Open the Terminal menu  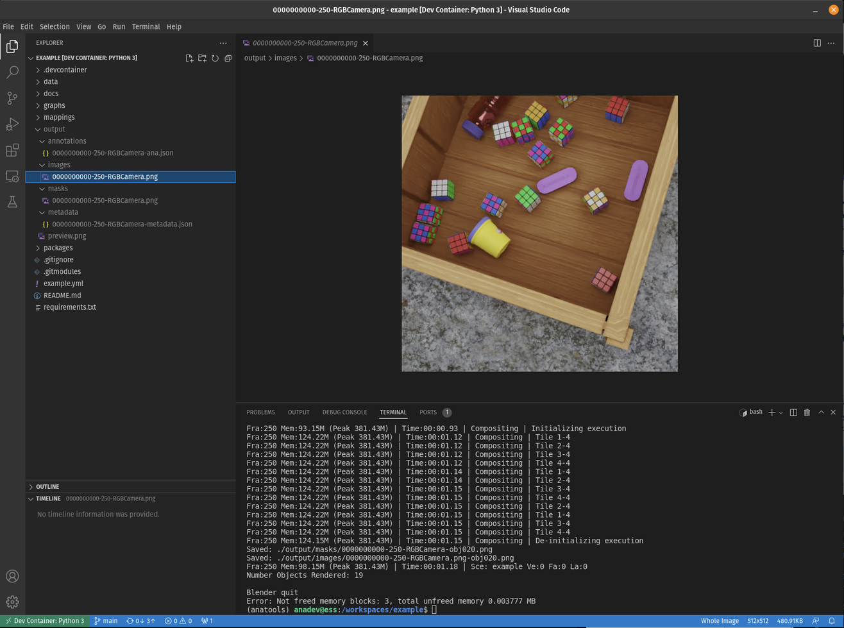coord(146,27)
